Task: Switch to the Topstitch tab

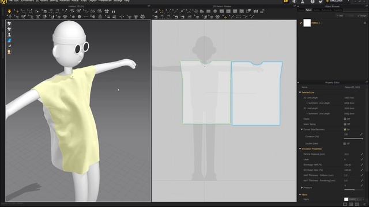Action: tap(338, 10)
